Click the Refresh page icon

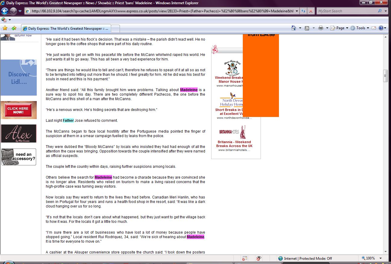(x=304, y=11)
